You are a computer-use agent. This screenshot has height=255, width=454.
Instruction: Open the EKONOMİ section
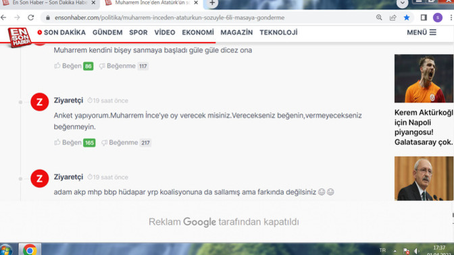tap(198, 32)
